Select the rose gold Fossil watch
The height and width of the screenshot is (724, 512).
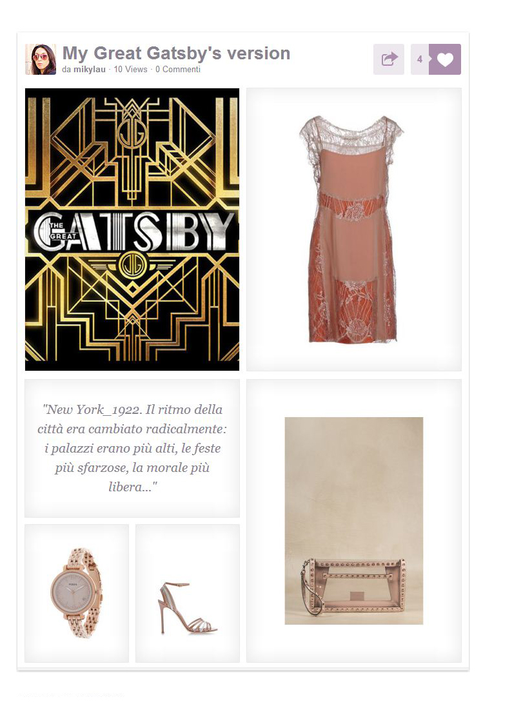coord(77,593)
